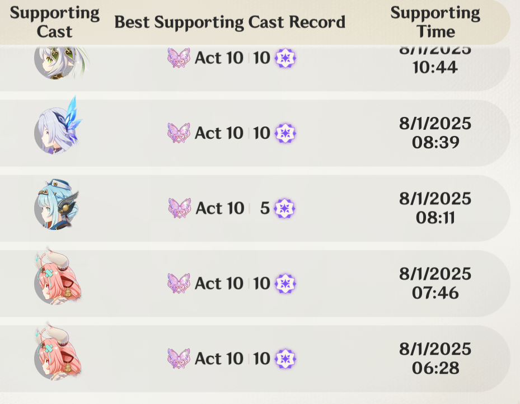This screenshot has height=404, width=520.
Task: Click pink-haired horned avatar in 07:46 row
Action: click(58, 278)
